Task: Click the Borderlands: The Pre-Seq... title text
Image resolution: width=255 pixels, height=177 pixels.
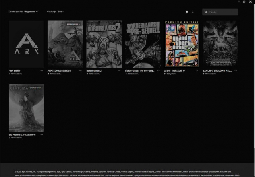Action: pos(140,71)
